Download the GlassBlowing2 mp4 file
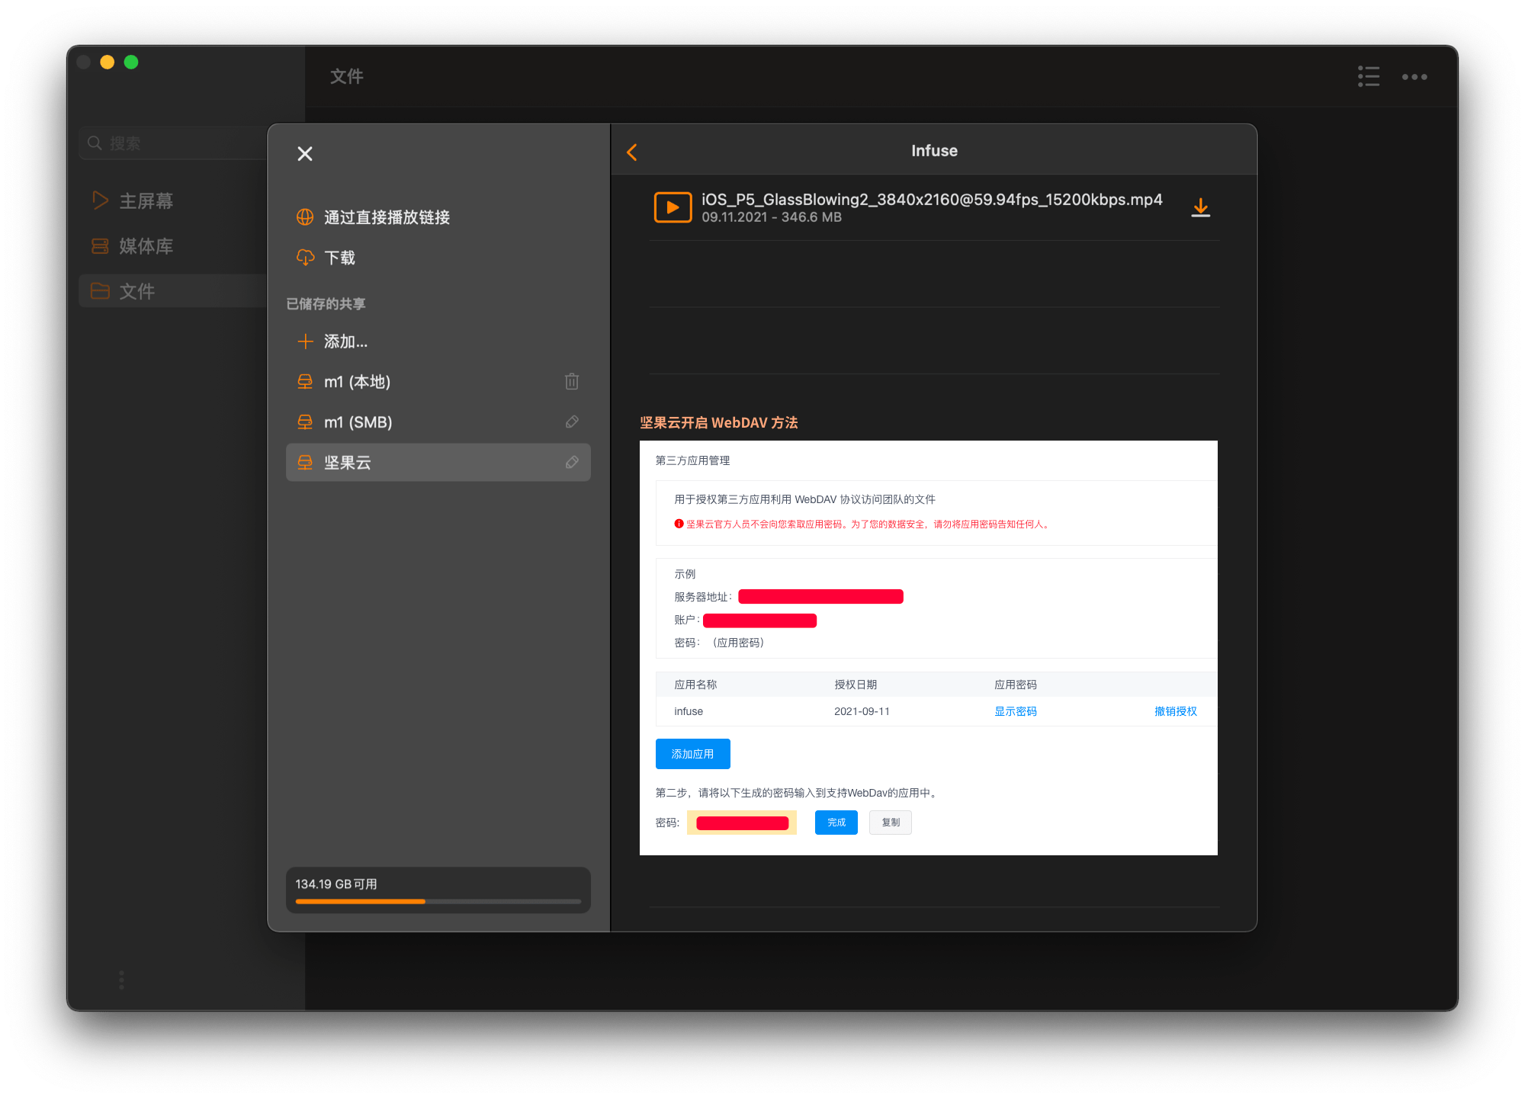This screenshot has width=1525, height=1100. point(1200,207)
